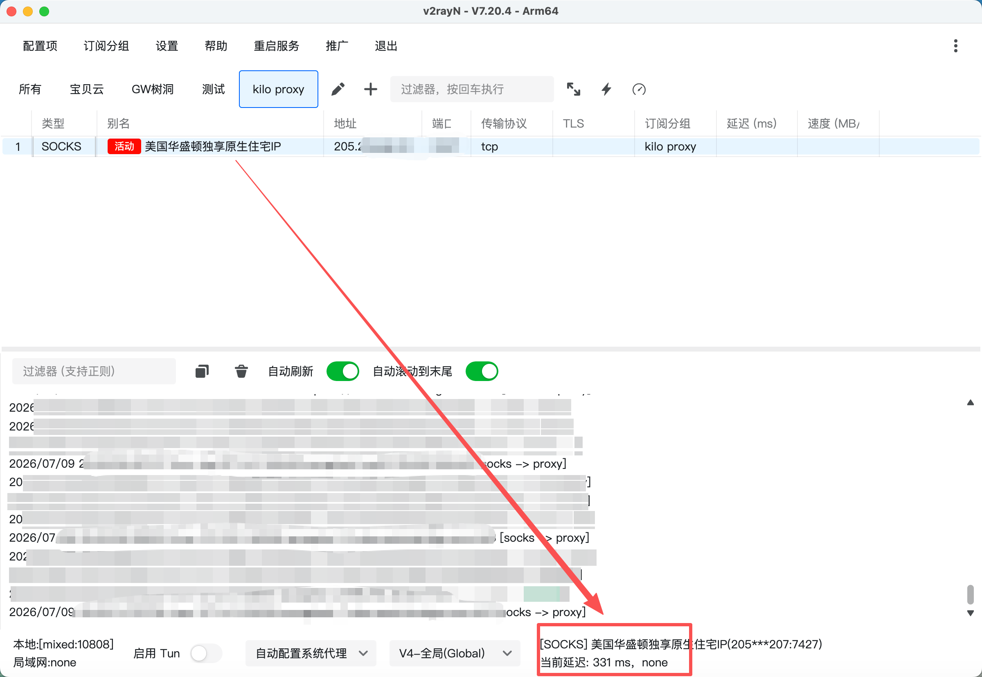
Task: Open the 推广 menu item
Action: click(337, 46)
